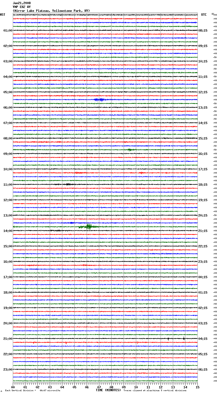The height and width of the screenshot is (394, 218).
Task: Select the '20:00' MST time label
Action: tap(8, 323)
